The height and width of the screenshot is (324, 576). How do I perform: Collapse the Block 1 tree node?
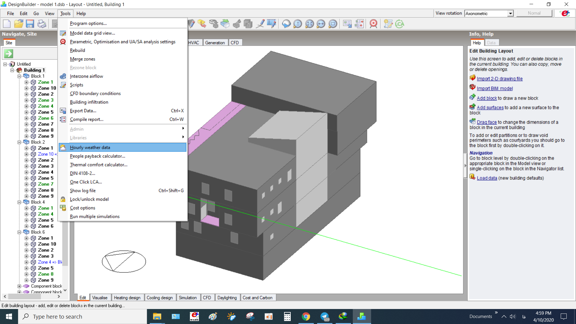[19, 76]
